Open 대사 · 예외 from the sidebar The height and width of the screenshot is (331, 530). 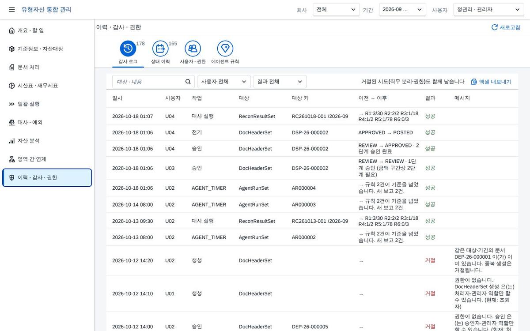(x=47, y=122)
